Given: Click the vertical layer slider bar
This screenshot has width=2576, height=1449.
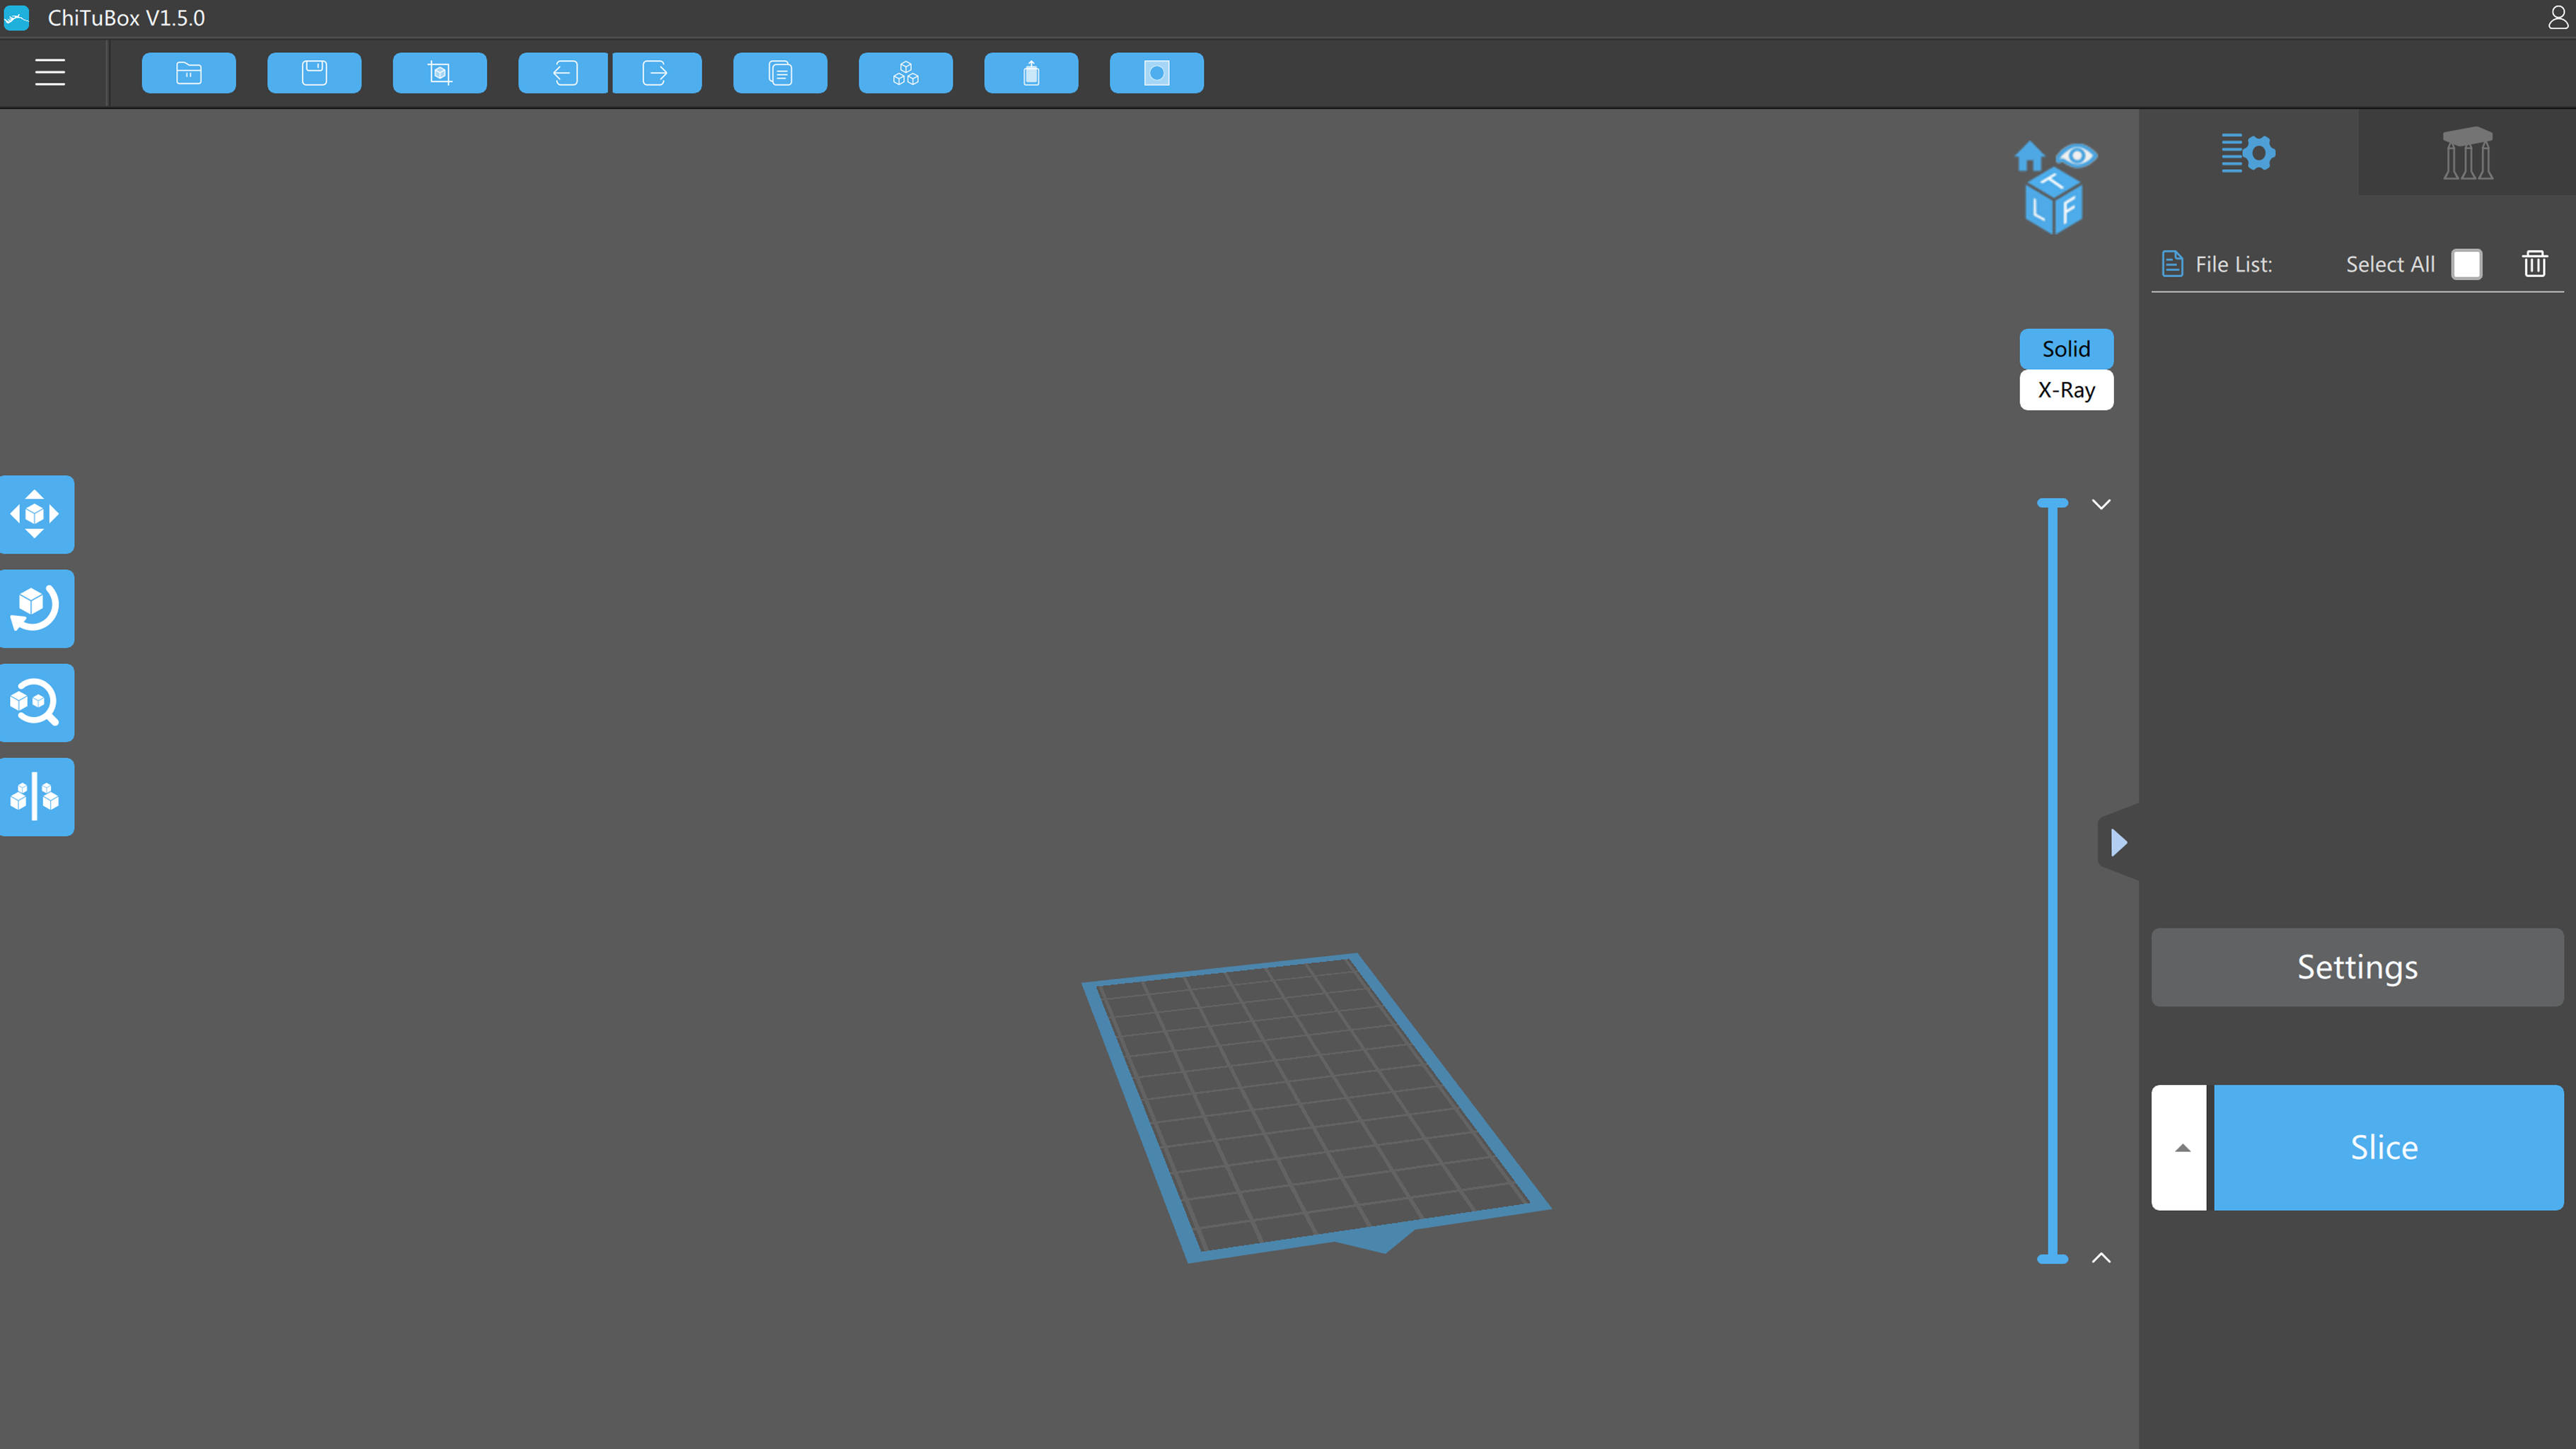Looking at the screenshot, I should (x=2052, y=880).
